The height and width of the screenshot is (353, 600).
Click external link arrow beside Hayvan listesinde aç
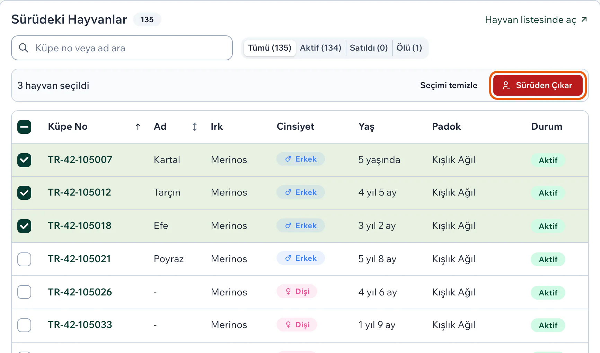pos(584,19)
